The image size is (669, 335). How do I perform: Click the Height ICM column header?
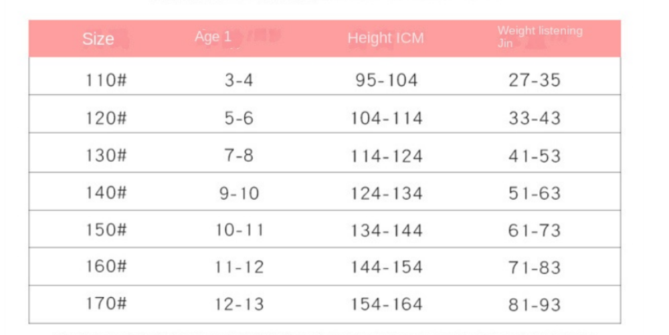click(x=385, y=38)
